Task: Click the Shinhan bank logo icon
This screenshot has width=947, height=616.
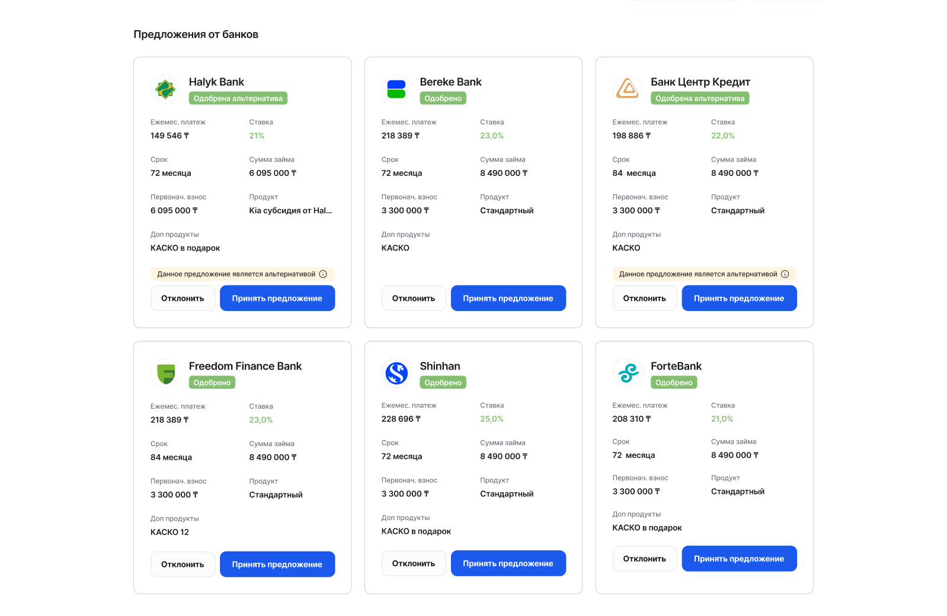Action: tap(396, 374)
